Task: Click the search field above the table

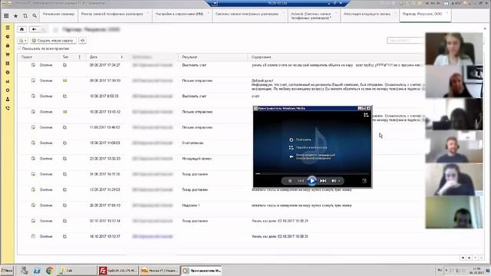Action: coord(405,41)
